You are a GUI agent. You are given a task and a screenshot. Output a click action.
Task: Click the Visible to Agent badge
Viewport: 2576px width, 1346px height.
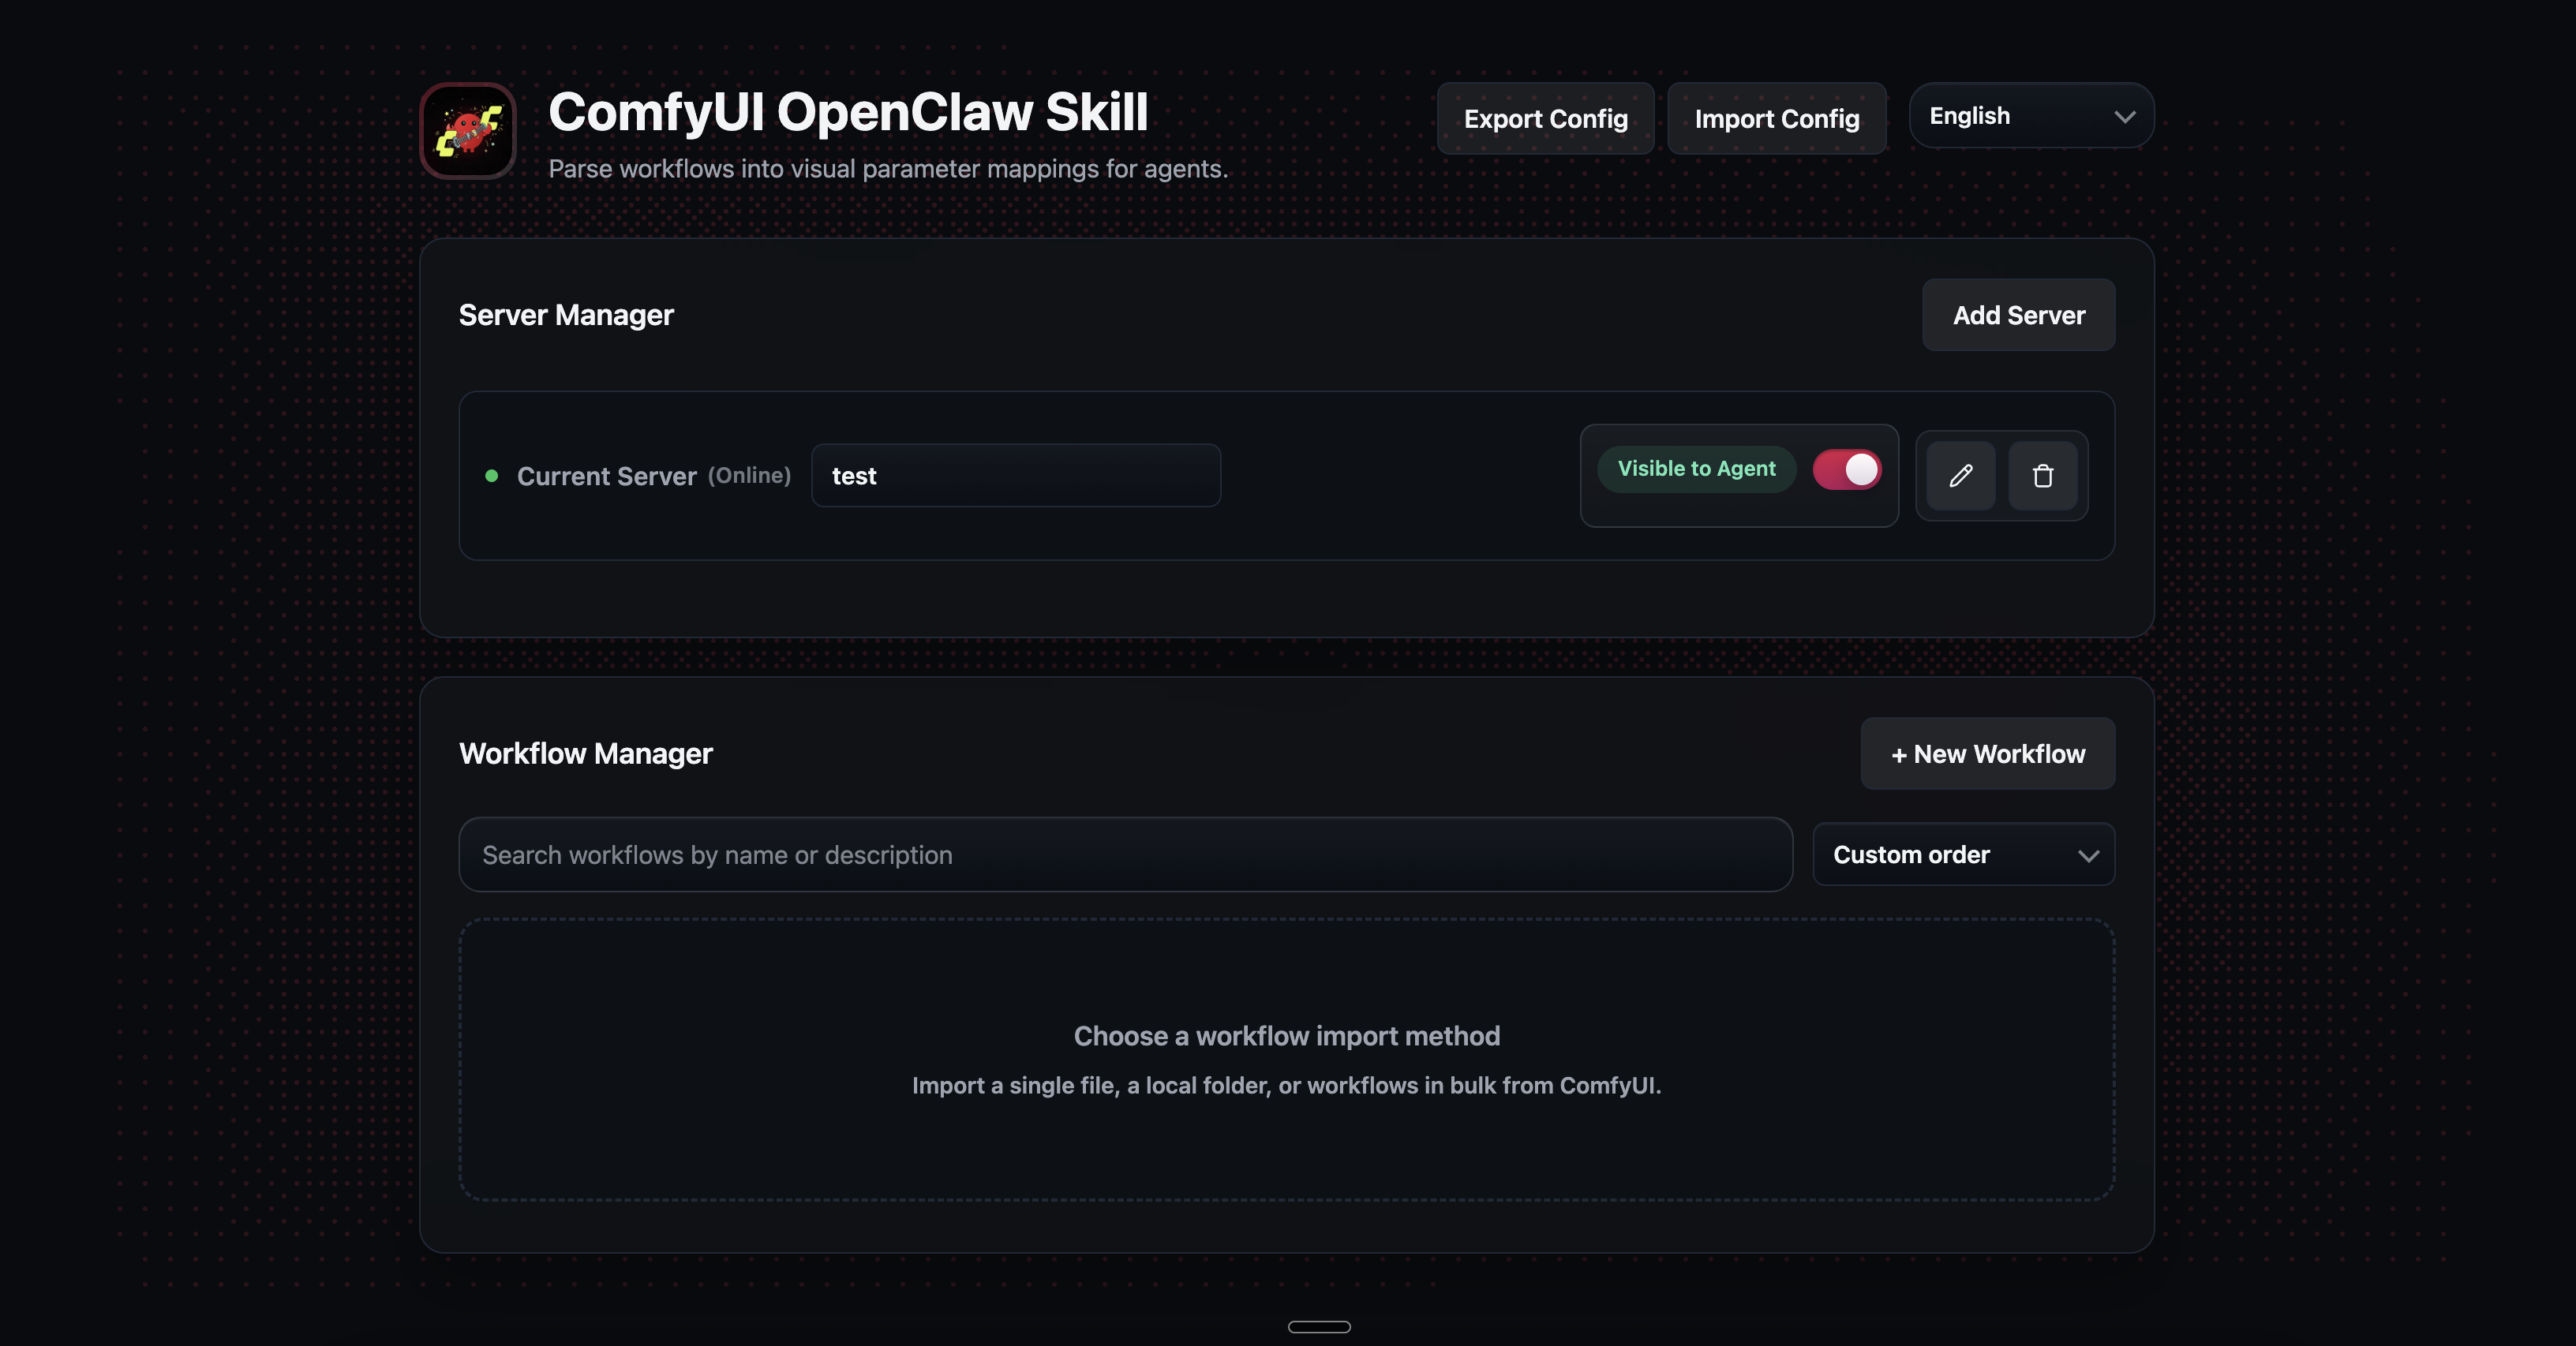[1696, 469]
